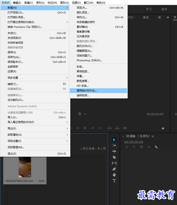Image resolution: width=177 pixels, height=205 pixels.
Task: Click source monitor timecode 00;00;00;00
Action: pyautogui.click(x=155, y=114)
